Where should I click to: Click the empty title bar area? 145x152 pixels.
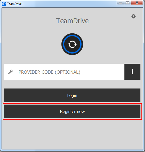coord(68,4)
